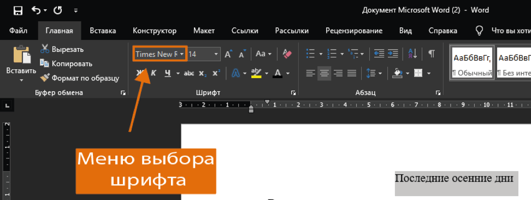Toggle italic К formatting
The width and height of the screenshot is (531, 200).
point(154,73)
